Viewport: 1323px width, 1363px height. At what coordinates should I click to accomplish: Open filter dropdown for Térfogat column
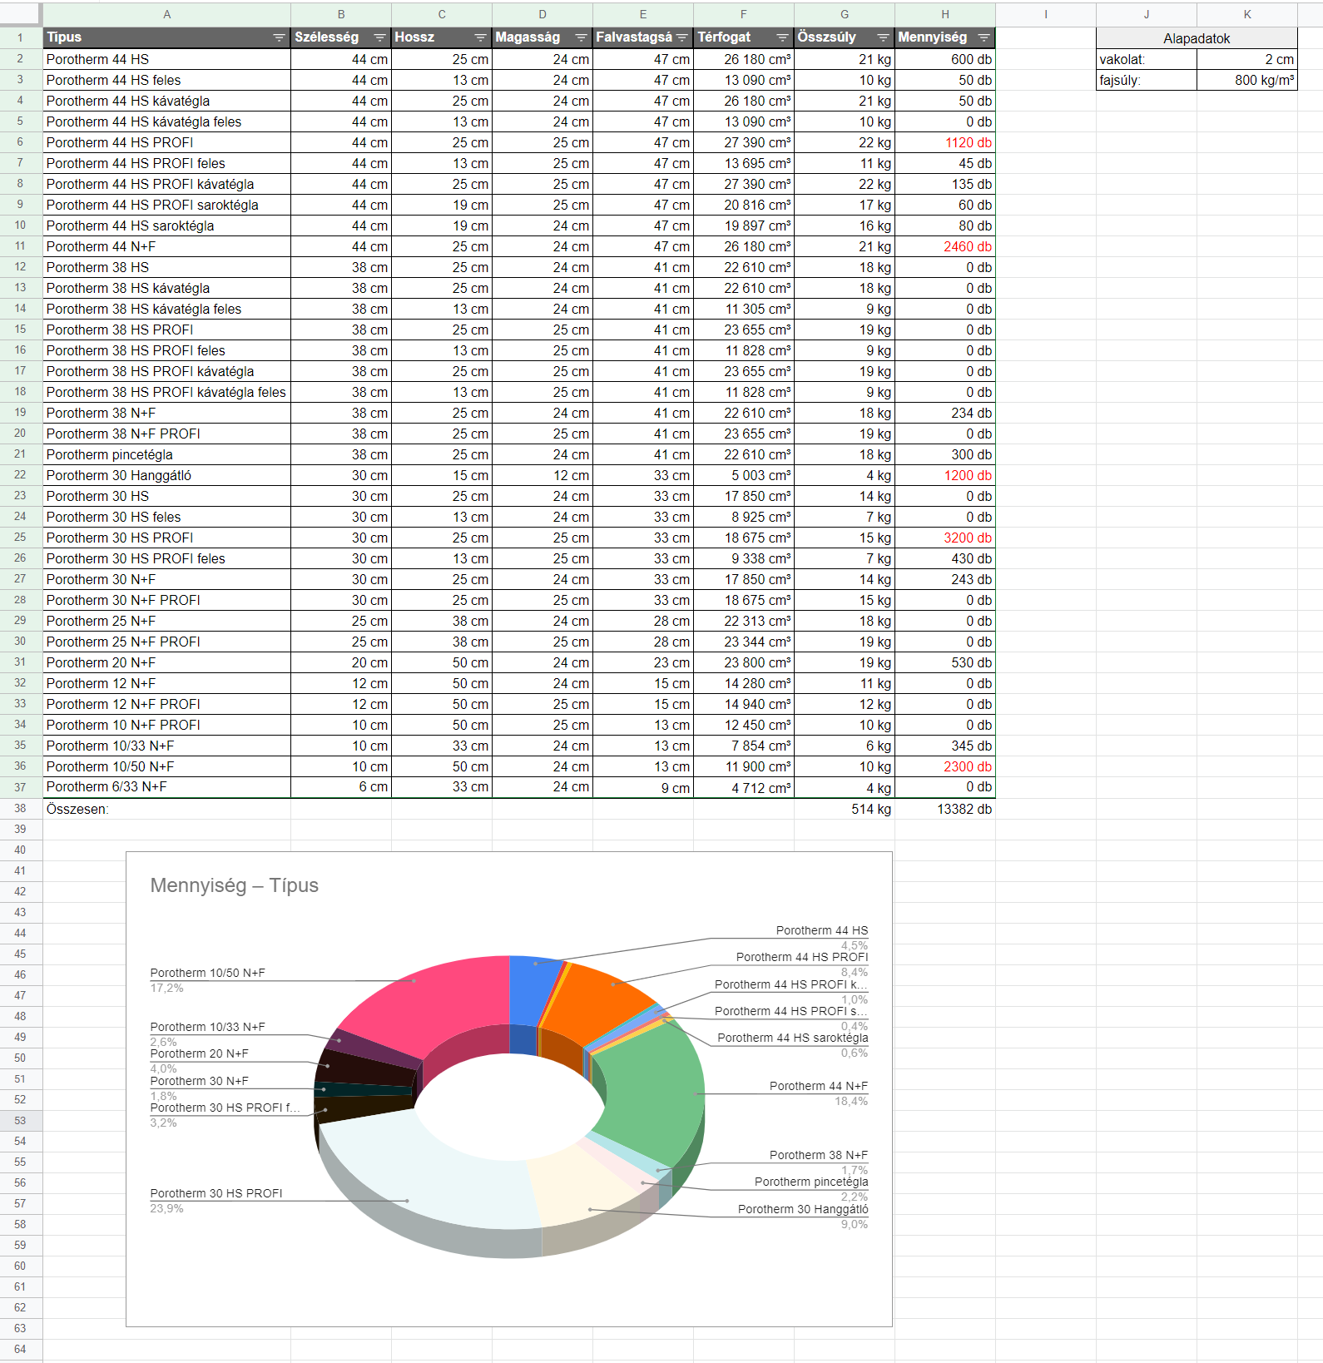pos(782,37)
